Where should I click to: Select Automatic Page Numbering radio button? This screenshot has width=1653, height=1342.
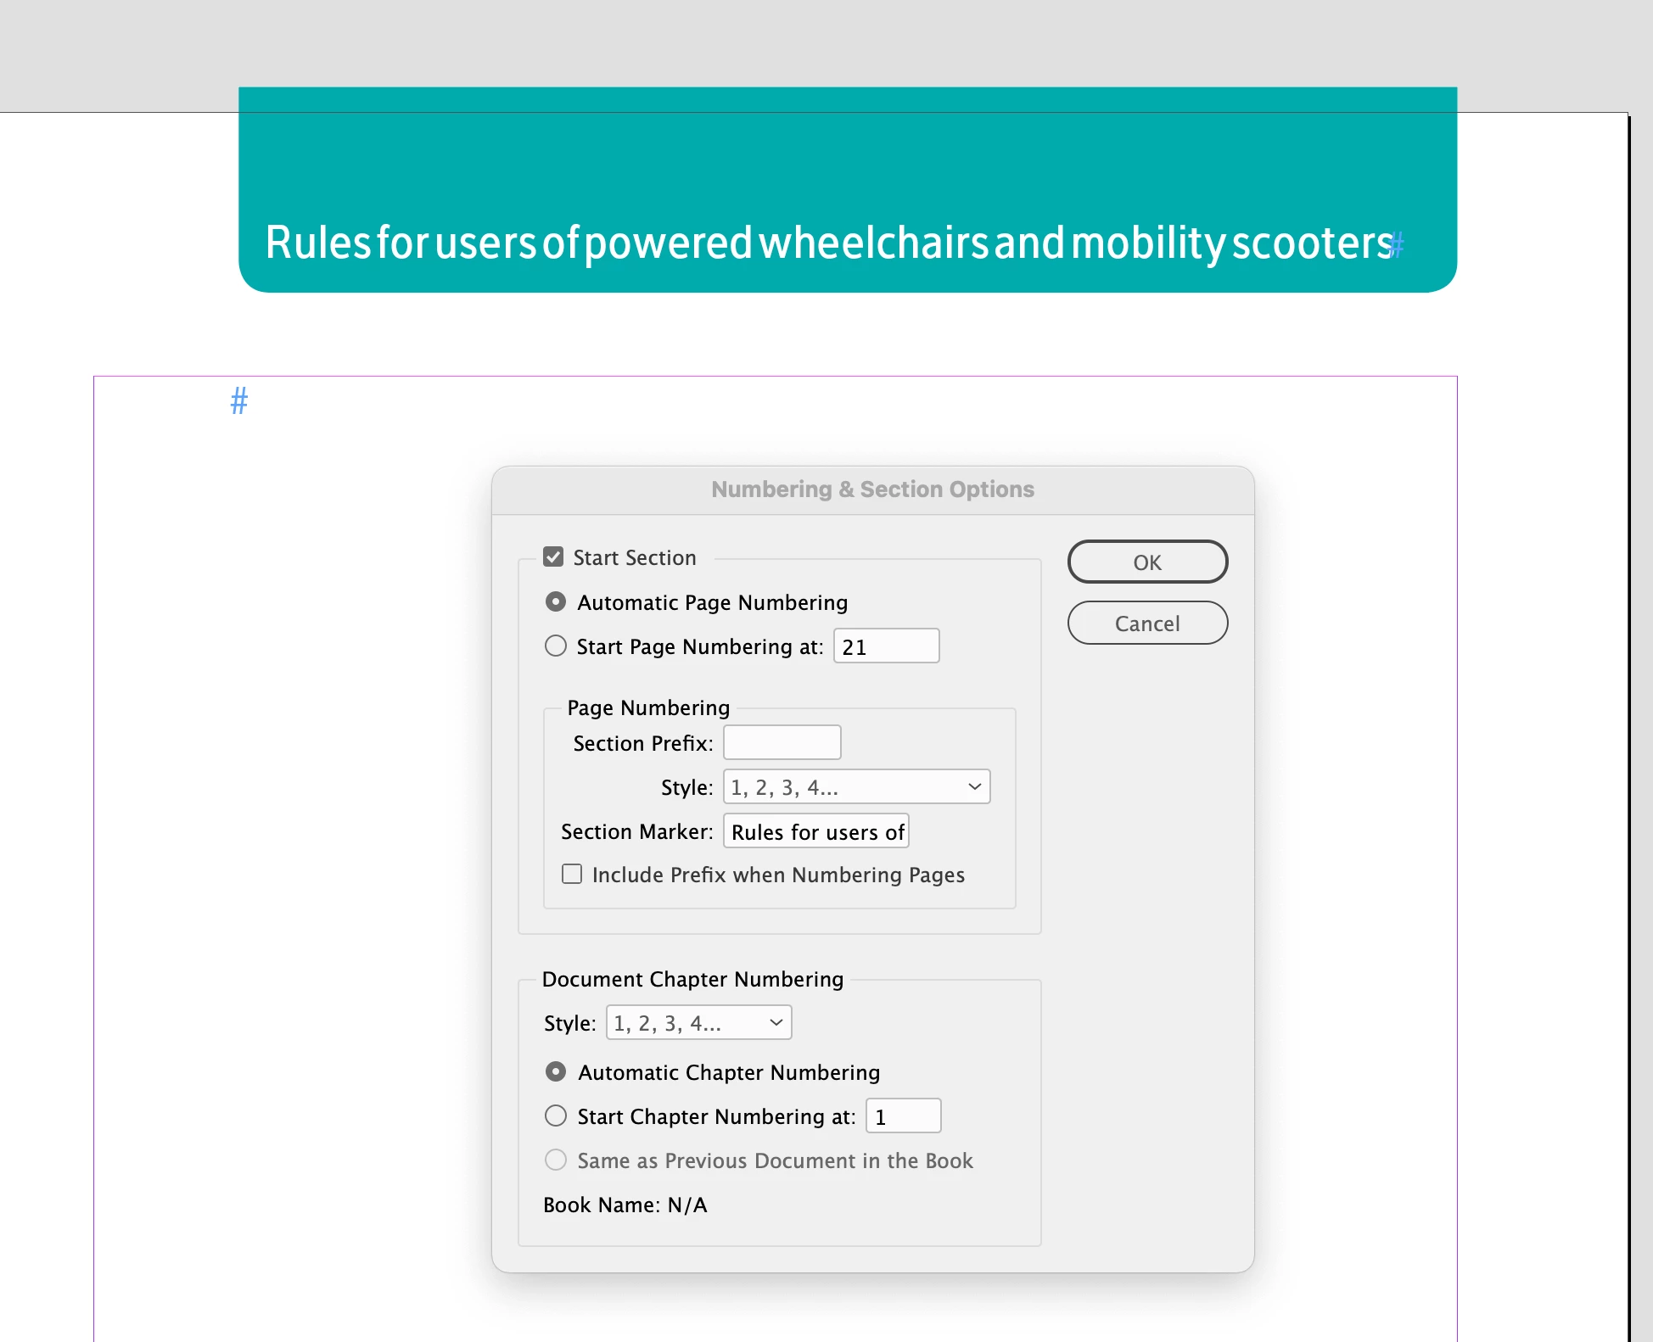tap(556, 602)
